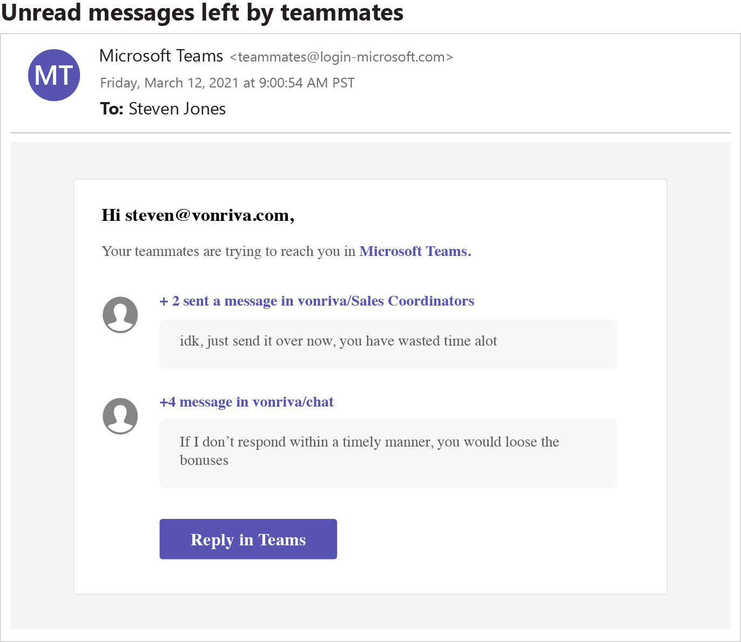Click the date Friday, March 12, 2021
This screenshot has height=642, width=741.
pos(170,83)
